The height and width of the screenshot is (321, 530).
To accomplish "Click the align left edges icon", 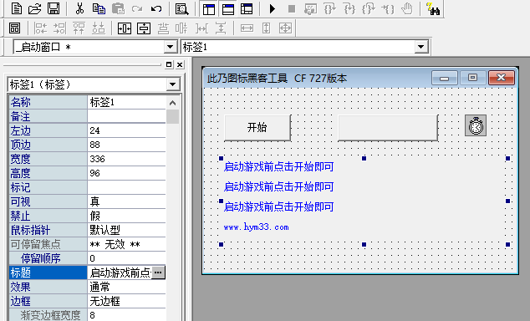I will (41, 28).
